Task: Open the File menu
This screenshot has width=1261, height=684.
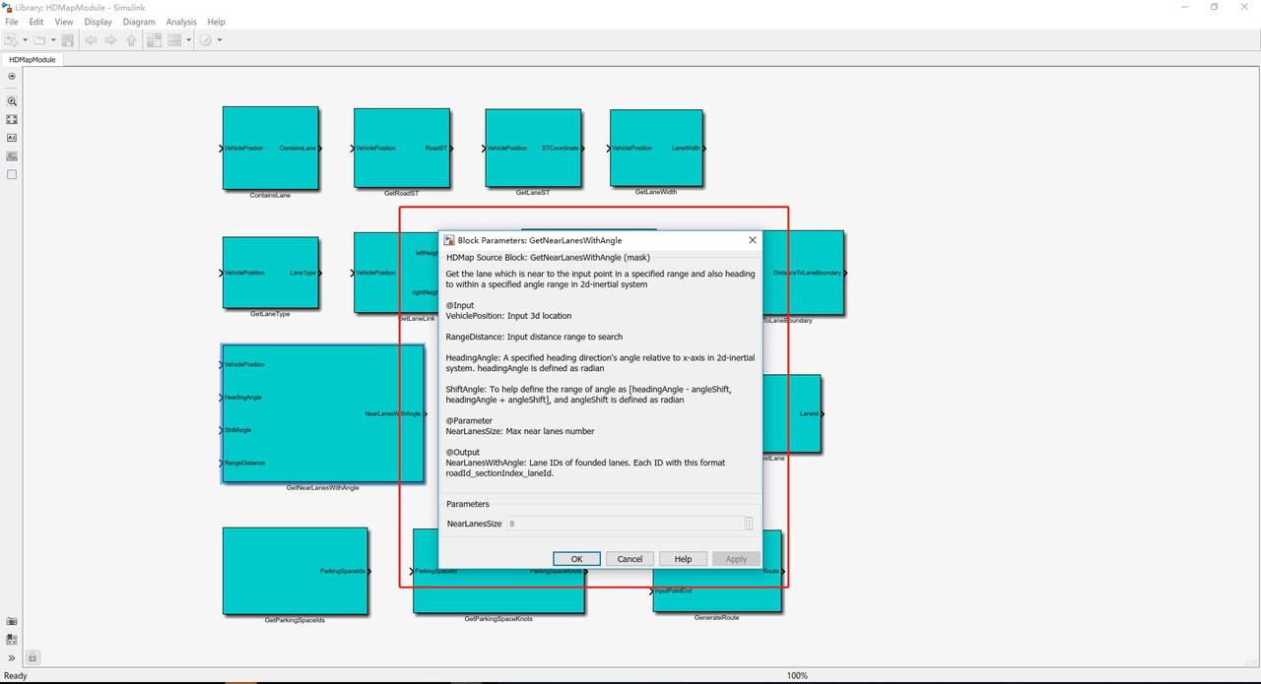Action: click(x=12, y=22)
